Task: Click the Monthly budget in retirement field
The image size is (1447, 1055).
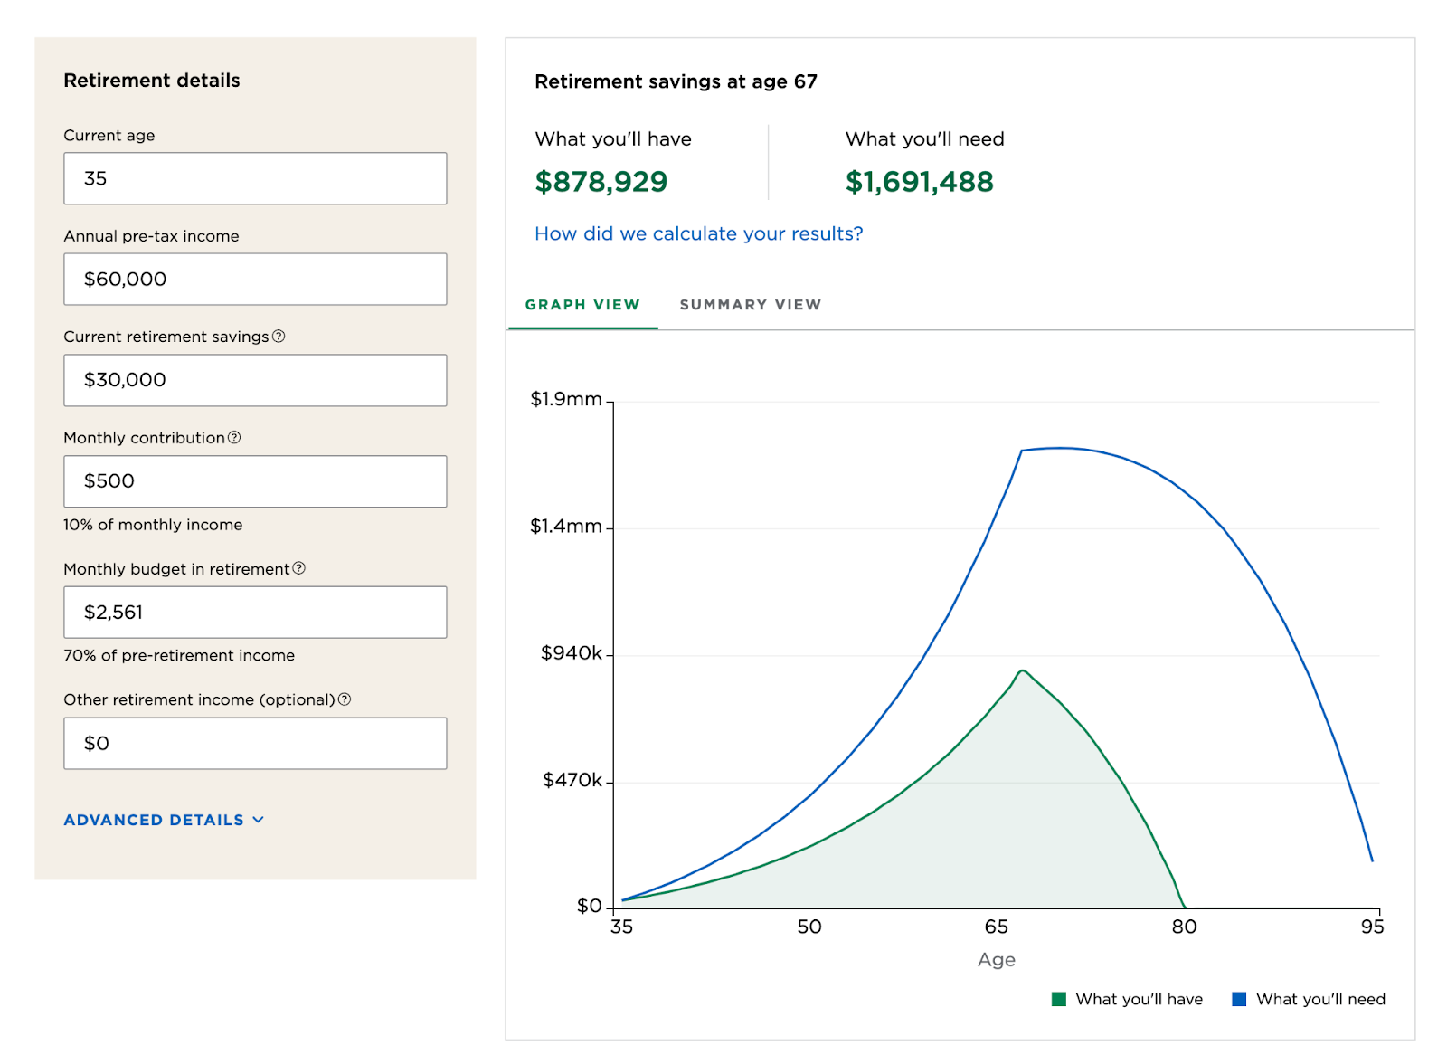Action: pyautogui.click(x=255, y=613)
